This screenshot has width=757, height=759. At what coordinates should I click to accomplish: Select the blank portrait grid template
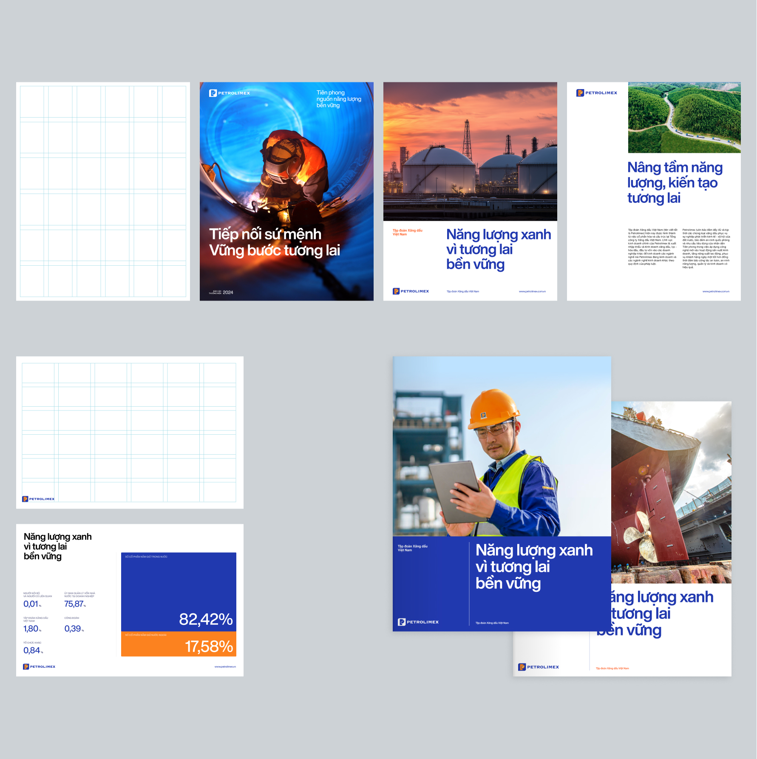pyautogui.click(x=103, y=191)
